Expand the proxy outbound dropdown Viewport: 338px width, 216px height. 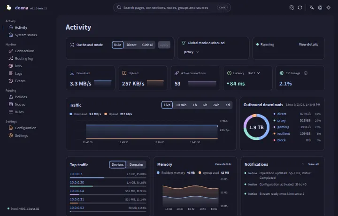[x=191, y=52]
